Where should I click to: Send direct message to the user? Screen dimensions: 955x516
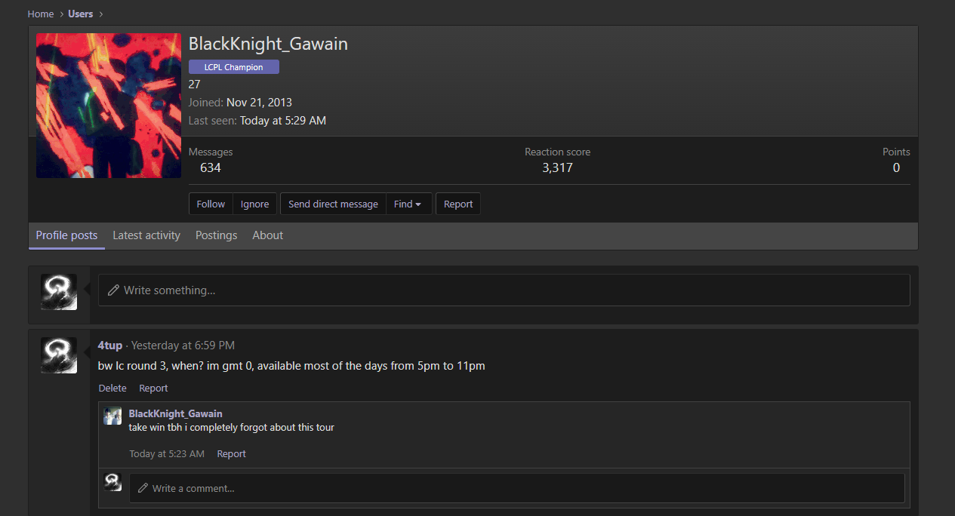pyautogui.click(x=333, y=204)
